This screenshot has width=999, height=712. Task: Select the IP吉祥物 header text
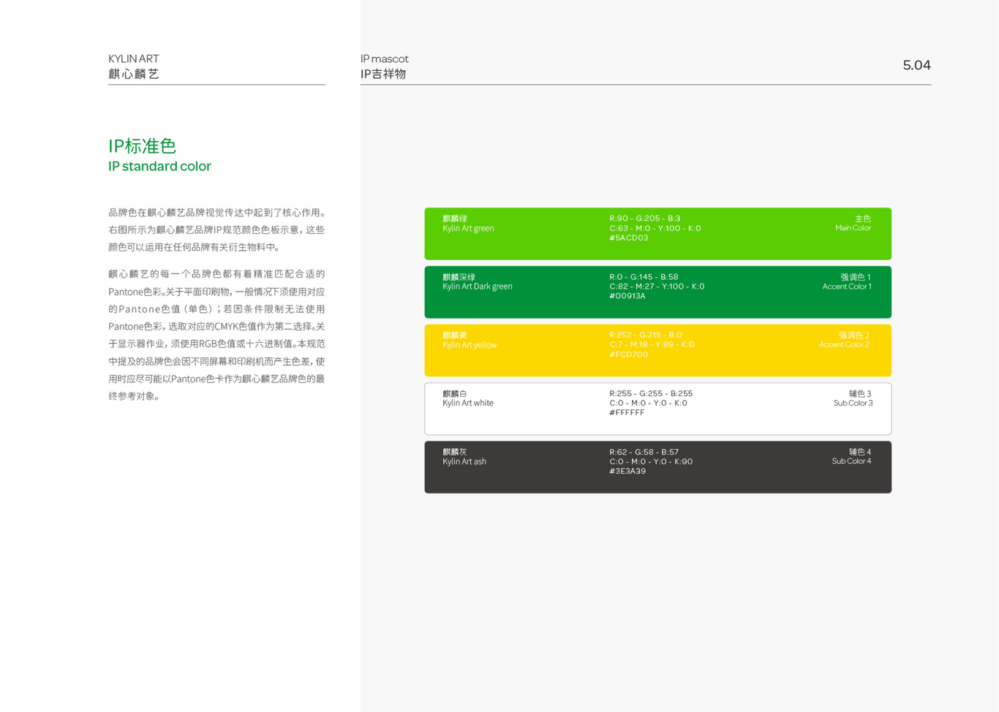coord(383,74)
